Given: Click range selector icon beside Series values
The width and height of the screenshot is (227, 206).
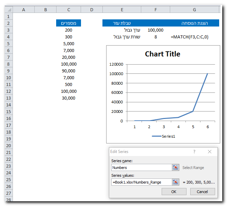Looking at the screenshot, I should coord(175,182).
